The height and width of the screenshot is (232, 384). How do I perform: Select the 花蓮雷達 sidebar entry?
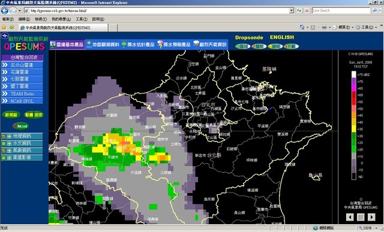[22, 72]
